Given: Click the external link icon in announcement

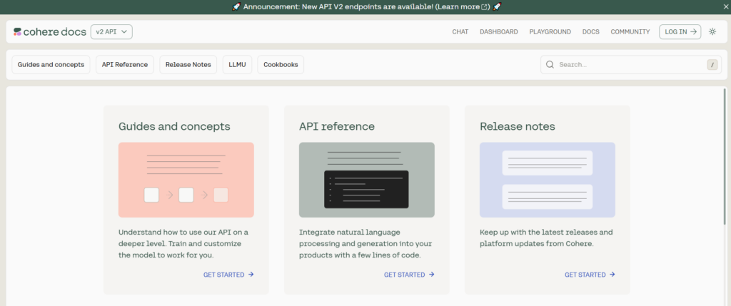Looking at the screenshot, I should coord(485,6).
